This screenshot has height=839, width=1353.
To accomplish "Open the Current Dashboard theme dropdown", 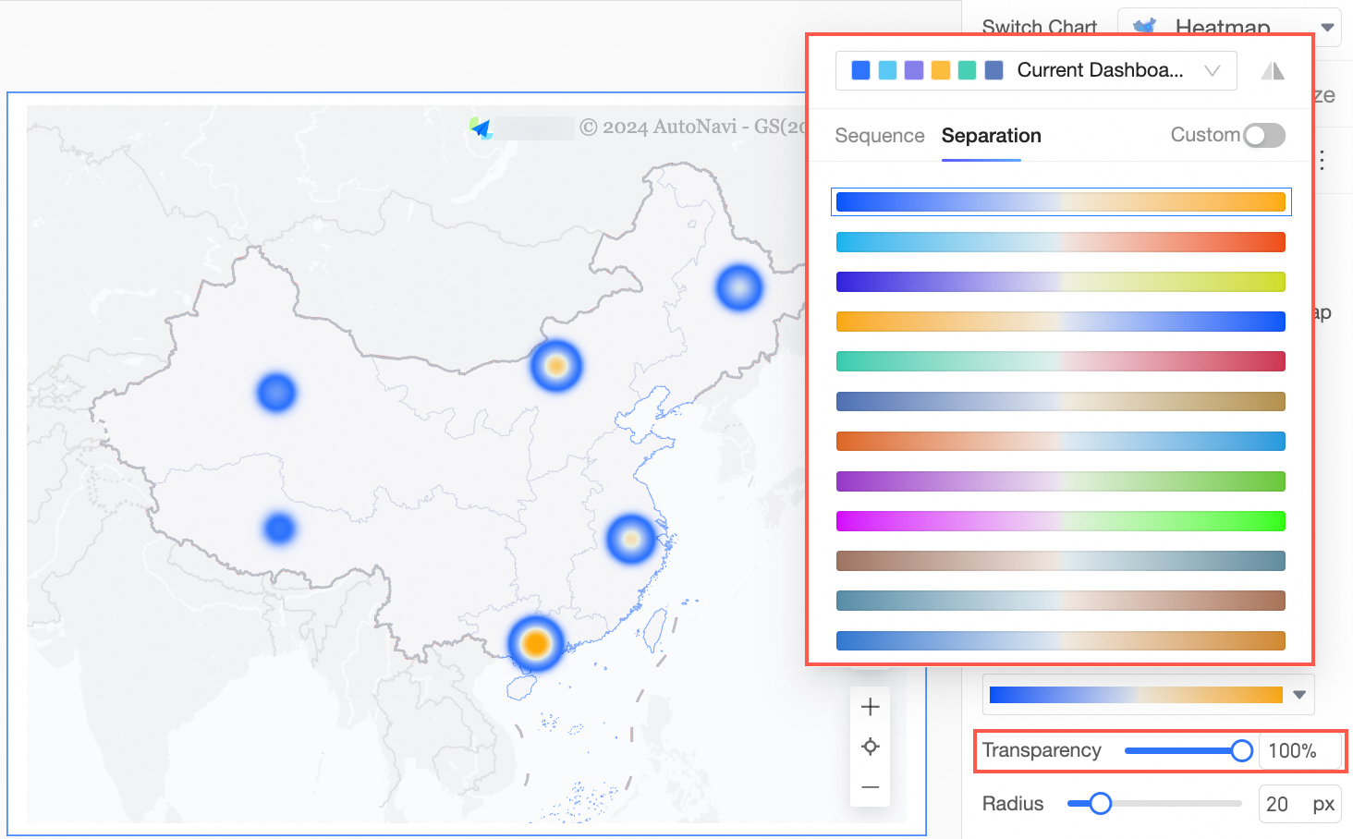I will (x=1036, y=70).
